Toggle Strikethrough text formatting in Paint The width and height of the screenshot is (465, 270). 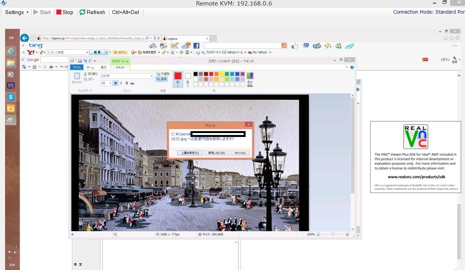tap(132, 83)
